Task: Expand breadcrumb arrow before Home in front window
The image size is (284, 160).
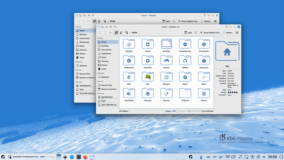Action: tap(130, 33)
